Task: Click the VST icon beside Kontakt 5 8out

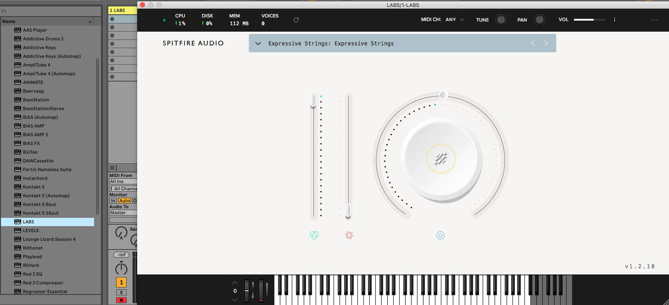Action: coord(17,204)
